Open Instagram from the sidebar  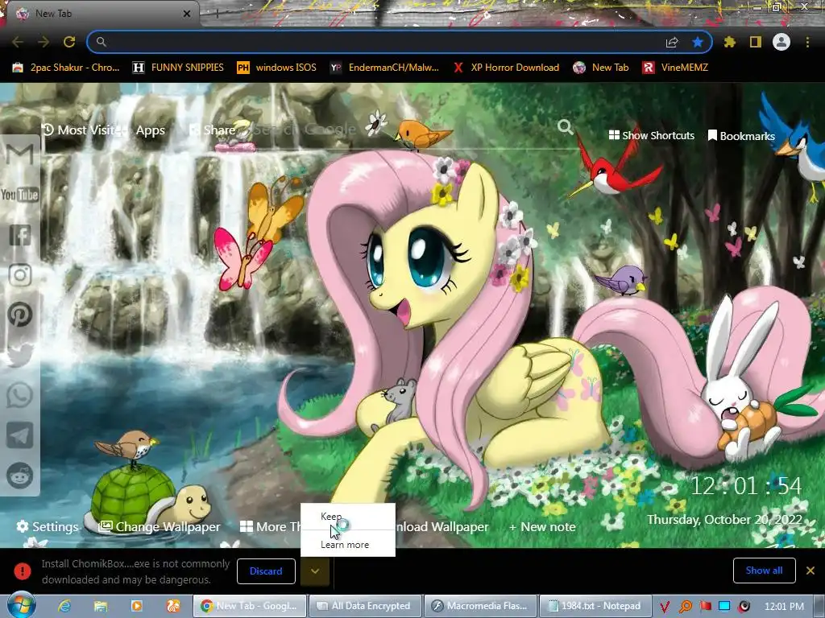click(20, 275)
